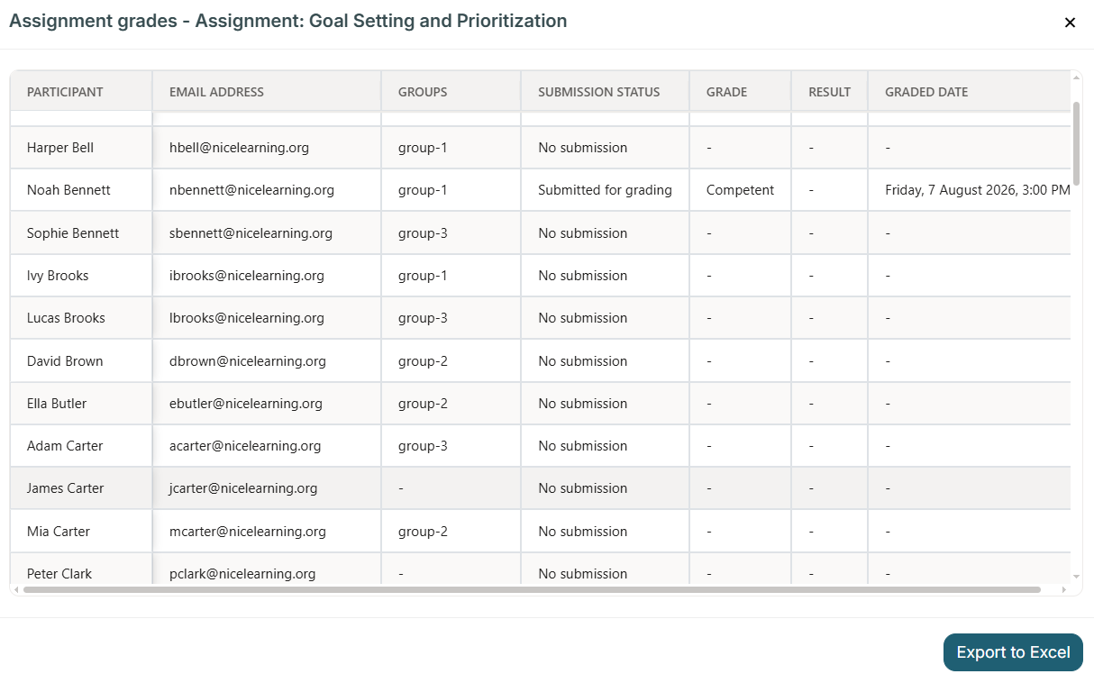Click email acarter@nicelearning.org
Viewport: 1094px width, 683px height.
(x=245, y=446)
